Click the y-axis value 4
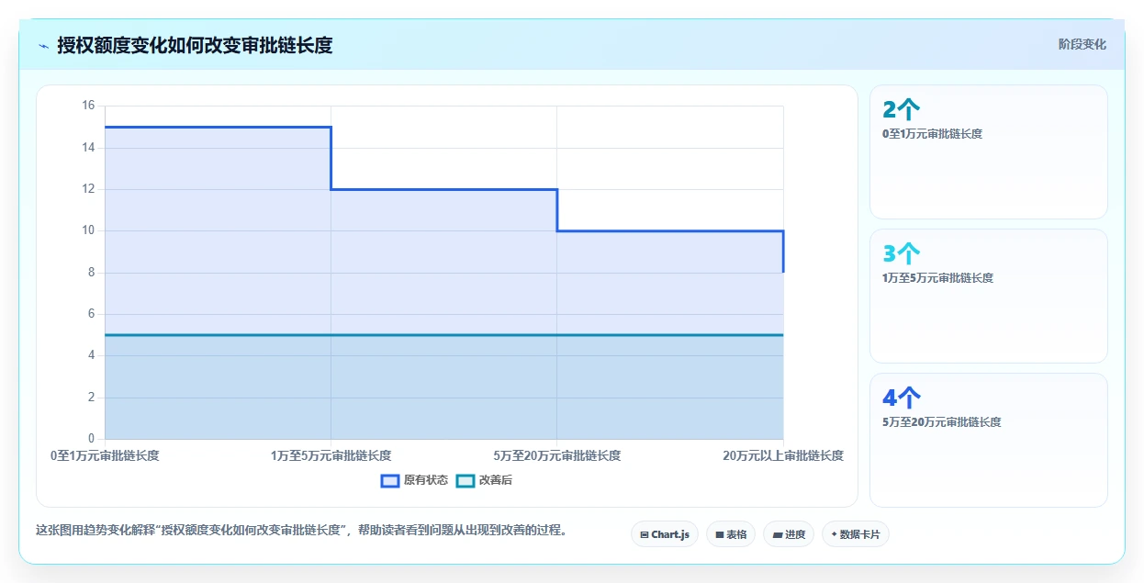This screenshot has width=1144, height=583. click(91, 355)
